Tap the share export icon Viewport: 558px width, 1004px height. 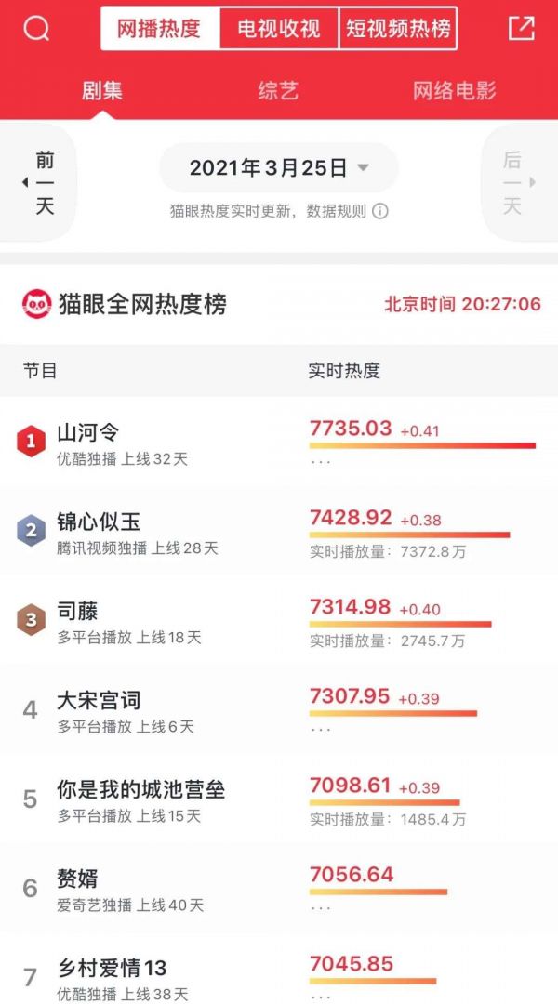pos(522,28)
